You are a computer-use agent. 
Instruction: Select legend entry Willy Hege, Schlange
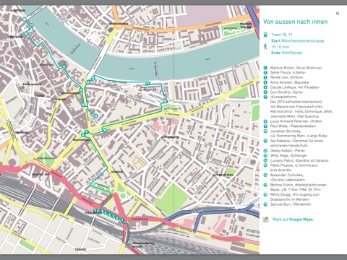click(x=286, y=155)
